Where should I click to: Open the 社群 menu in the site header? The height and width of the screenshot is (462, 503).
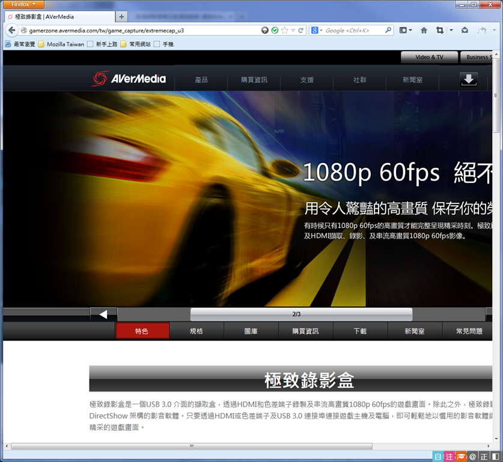tap(359, 79)
